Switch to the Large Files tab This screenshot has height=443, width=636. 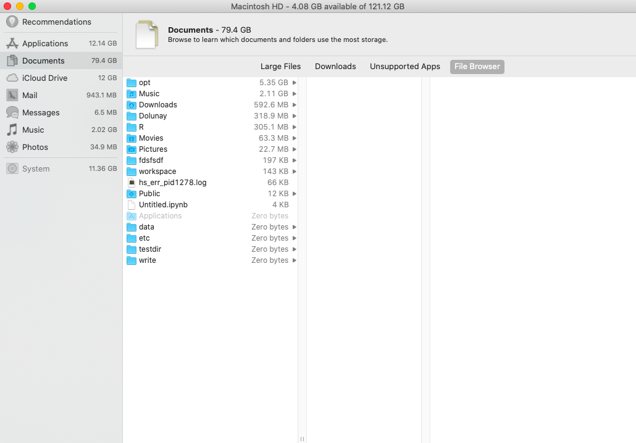(x=281, y=67)
